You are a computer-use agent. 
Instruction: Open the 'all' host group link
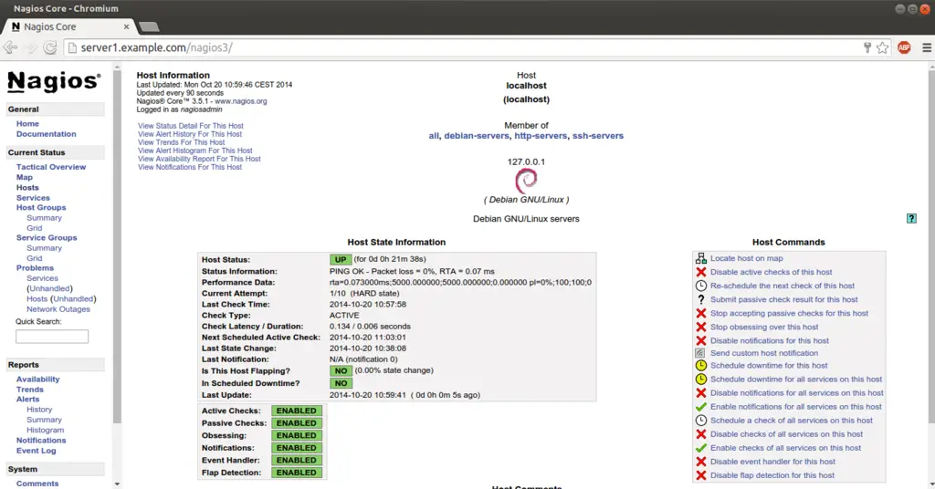click(434, 136)
